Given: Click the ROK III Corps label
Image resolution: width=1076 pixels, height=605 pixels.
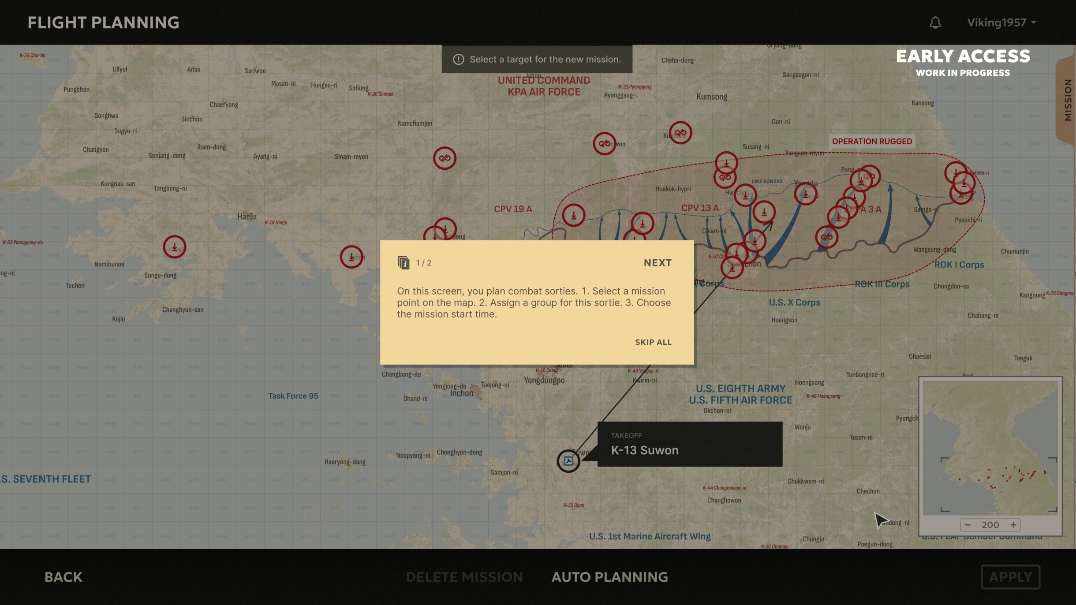Looking at the screenshot, I should pyautogui.click(x=882, y=284).
